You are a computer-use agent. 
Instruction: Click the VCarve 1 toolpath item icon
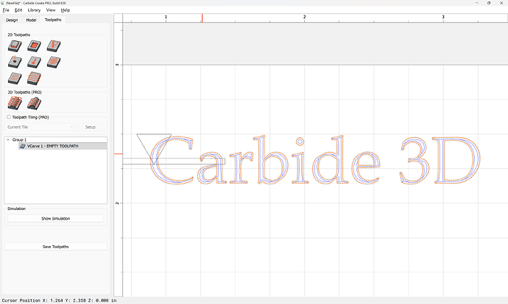(23, 146)
